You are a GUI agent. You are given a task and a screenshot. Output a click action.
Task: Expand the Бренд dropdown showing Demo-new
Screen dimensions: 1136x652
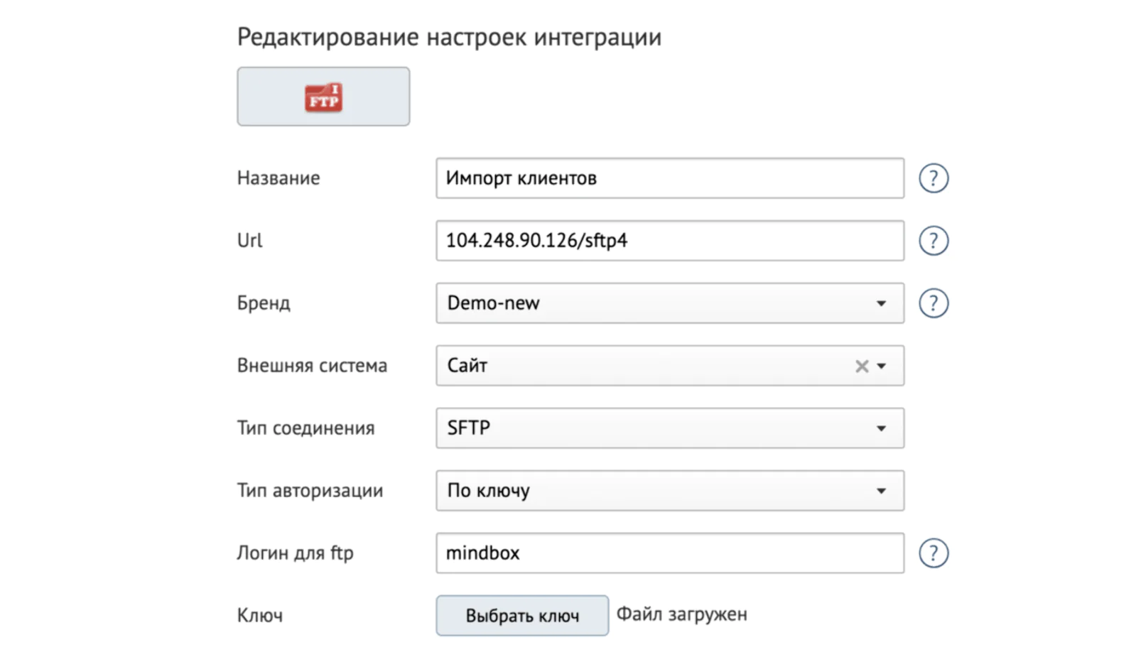pos(670,303)
